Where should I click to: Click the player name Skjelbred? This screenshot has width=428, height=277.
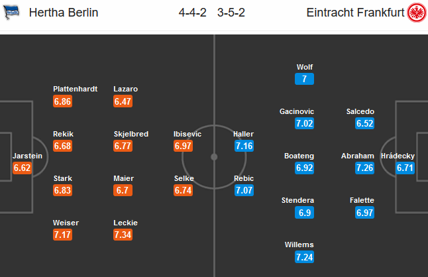131,134
